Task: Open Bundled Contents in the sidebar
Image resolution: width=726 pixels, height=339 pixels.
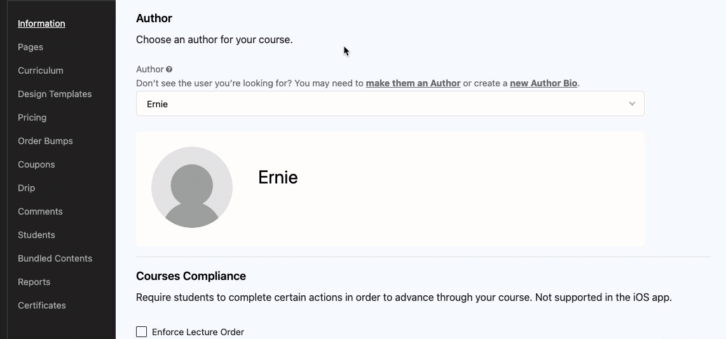Action: click(x=55, y=258)
